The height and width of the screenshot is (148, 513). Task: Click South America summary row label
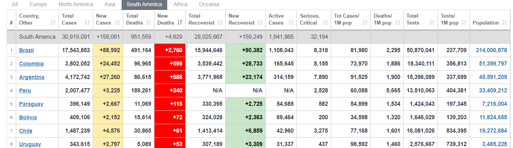tap(37, 37)
